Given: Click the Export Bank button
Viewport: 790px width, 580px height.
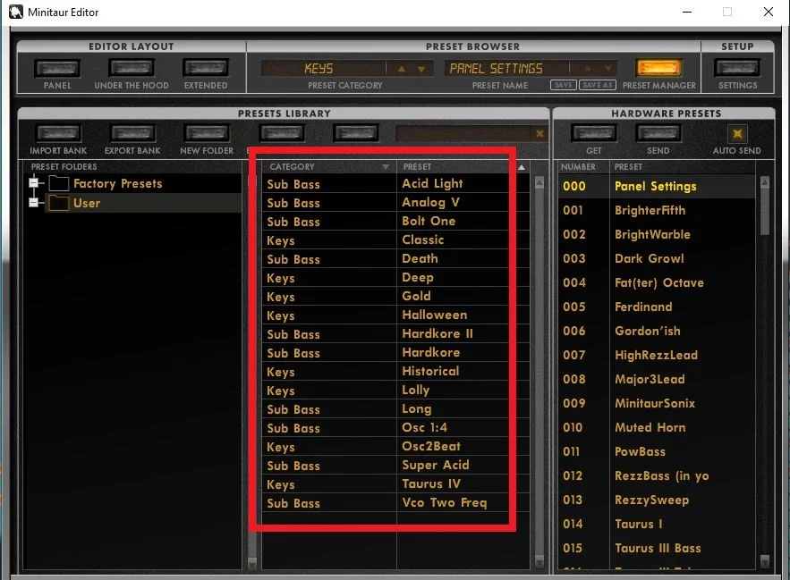Looking at the screenshot, I should [x=132, y=133].
